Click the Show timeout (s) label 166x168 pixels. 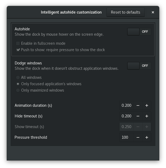pos(29,127)
